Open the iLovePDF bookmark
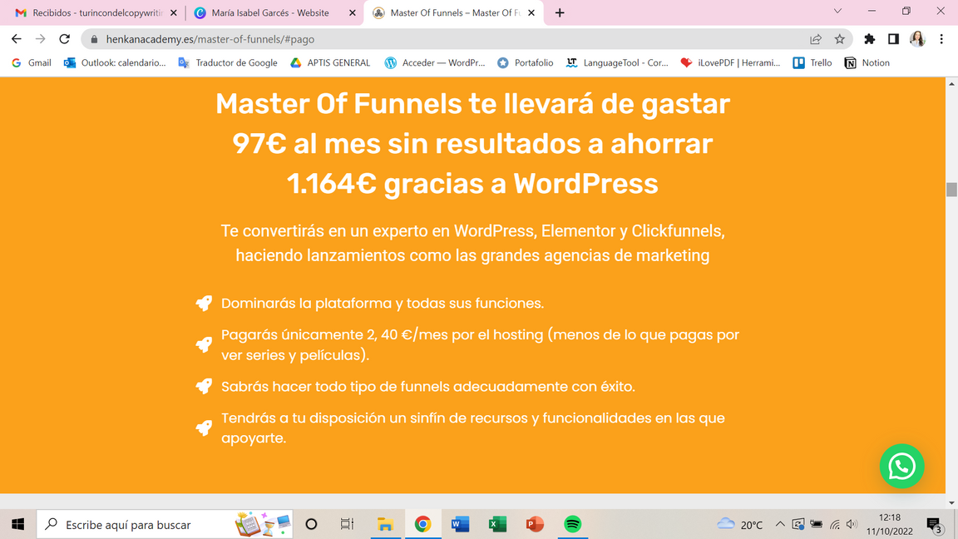 (x=730, y=63)
